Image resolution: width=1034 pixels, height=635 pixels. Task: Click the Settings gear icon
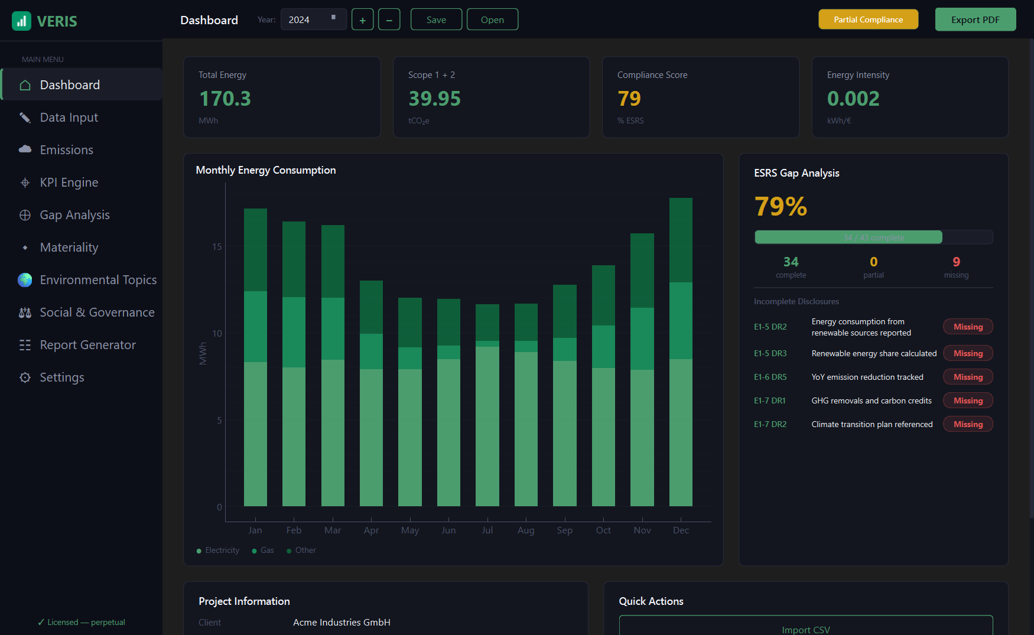25,377
